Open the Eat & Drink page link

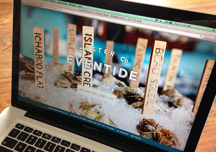[85, 91]
